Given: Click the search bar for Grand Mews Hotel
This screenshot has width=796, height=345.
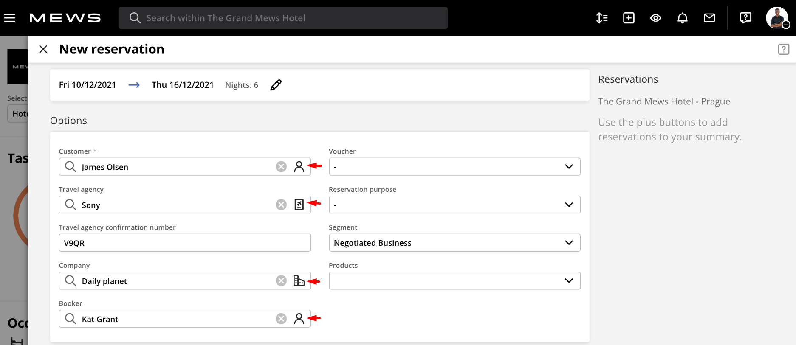Looking at the screenshot, I should pyautogui.click(x=283, y=18).
